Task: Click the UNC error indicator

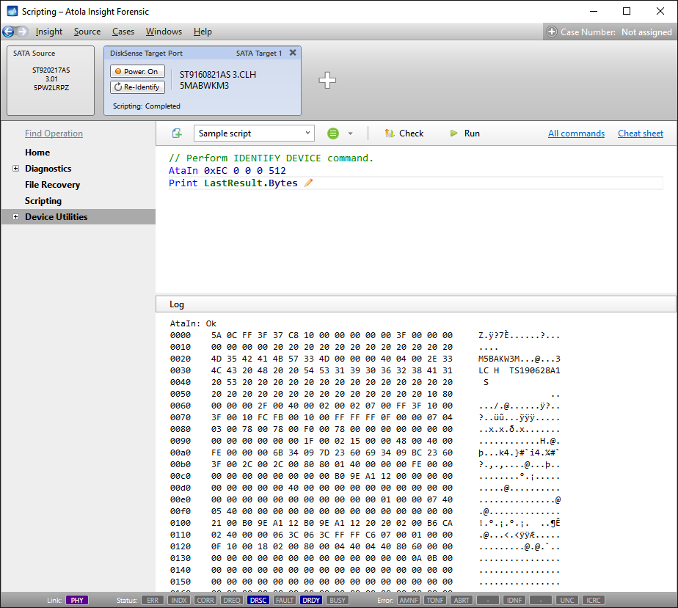Action: click(x=567, y=600)
